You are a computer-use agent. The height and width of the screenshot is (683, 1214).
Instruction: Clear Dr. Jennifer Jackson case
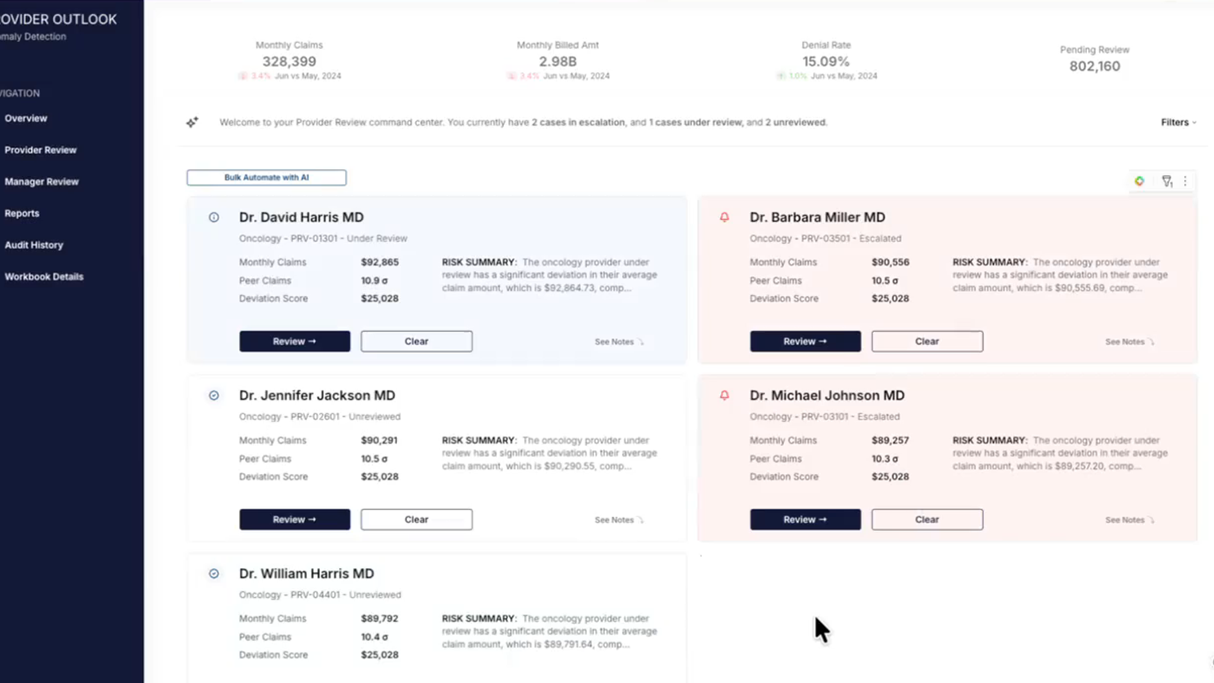click(417, 520)
